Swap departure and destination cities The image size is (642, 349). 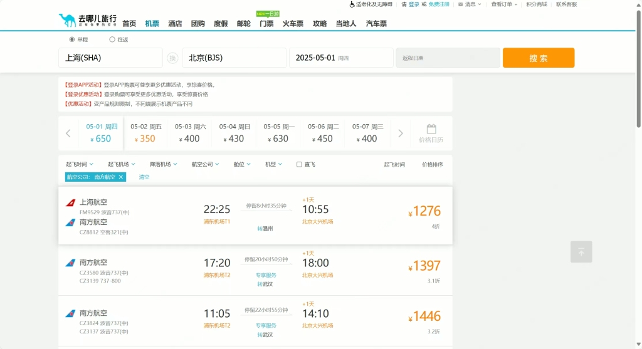click(172, 58)
